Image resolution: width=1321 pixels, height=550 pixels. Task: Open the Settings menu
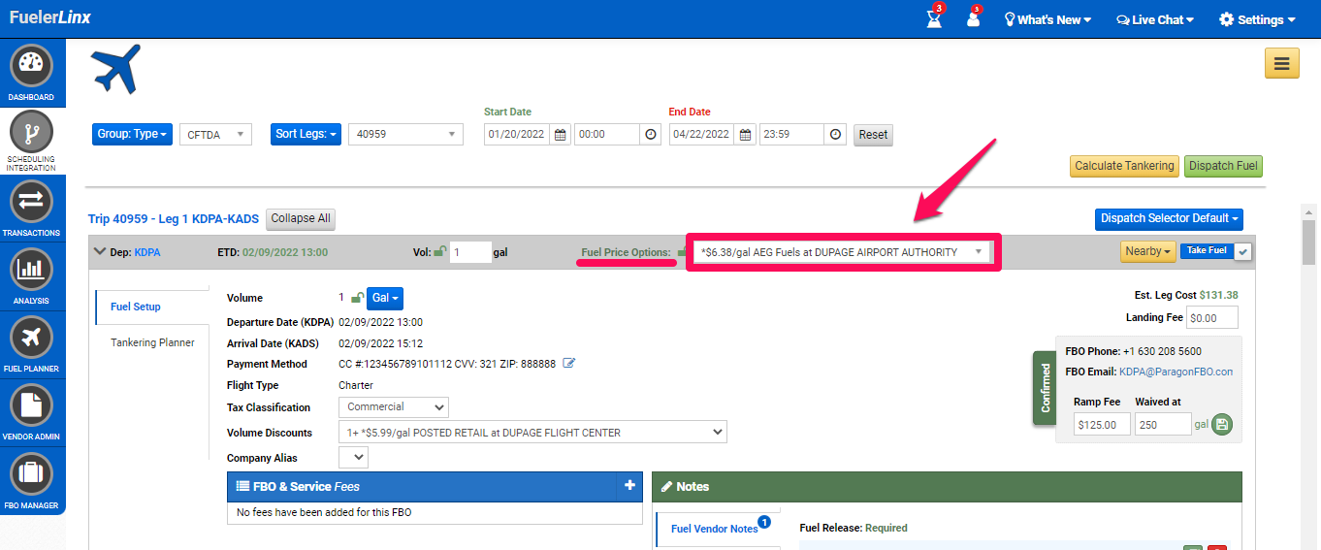pos(1258,19)
